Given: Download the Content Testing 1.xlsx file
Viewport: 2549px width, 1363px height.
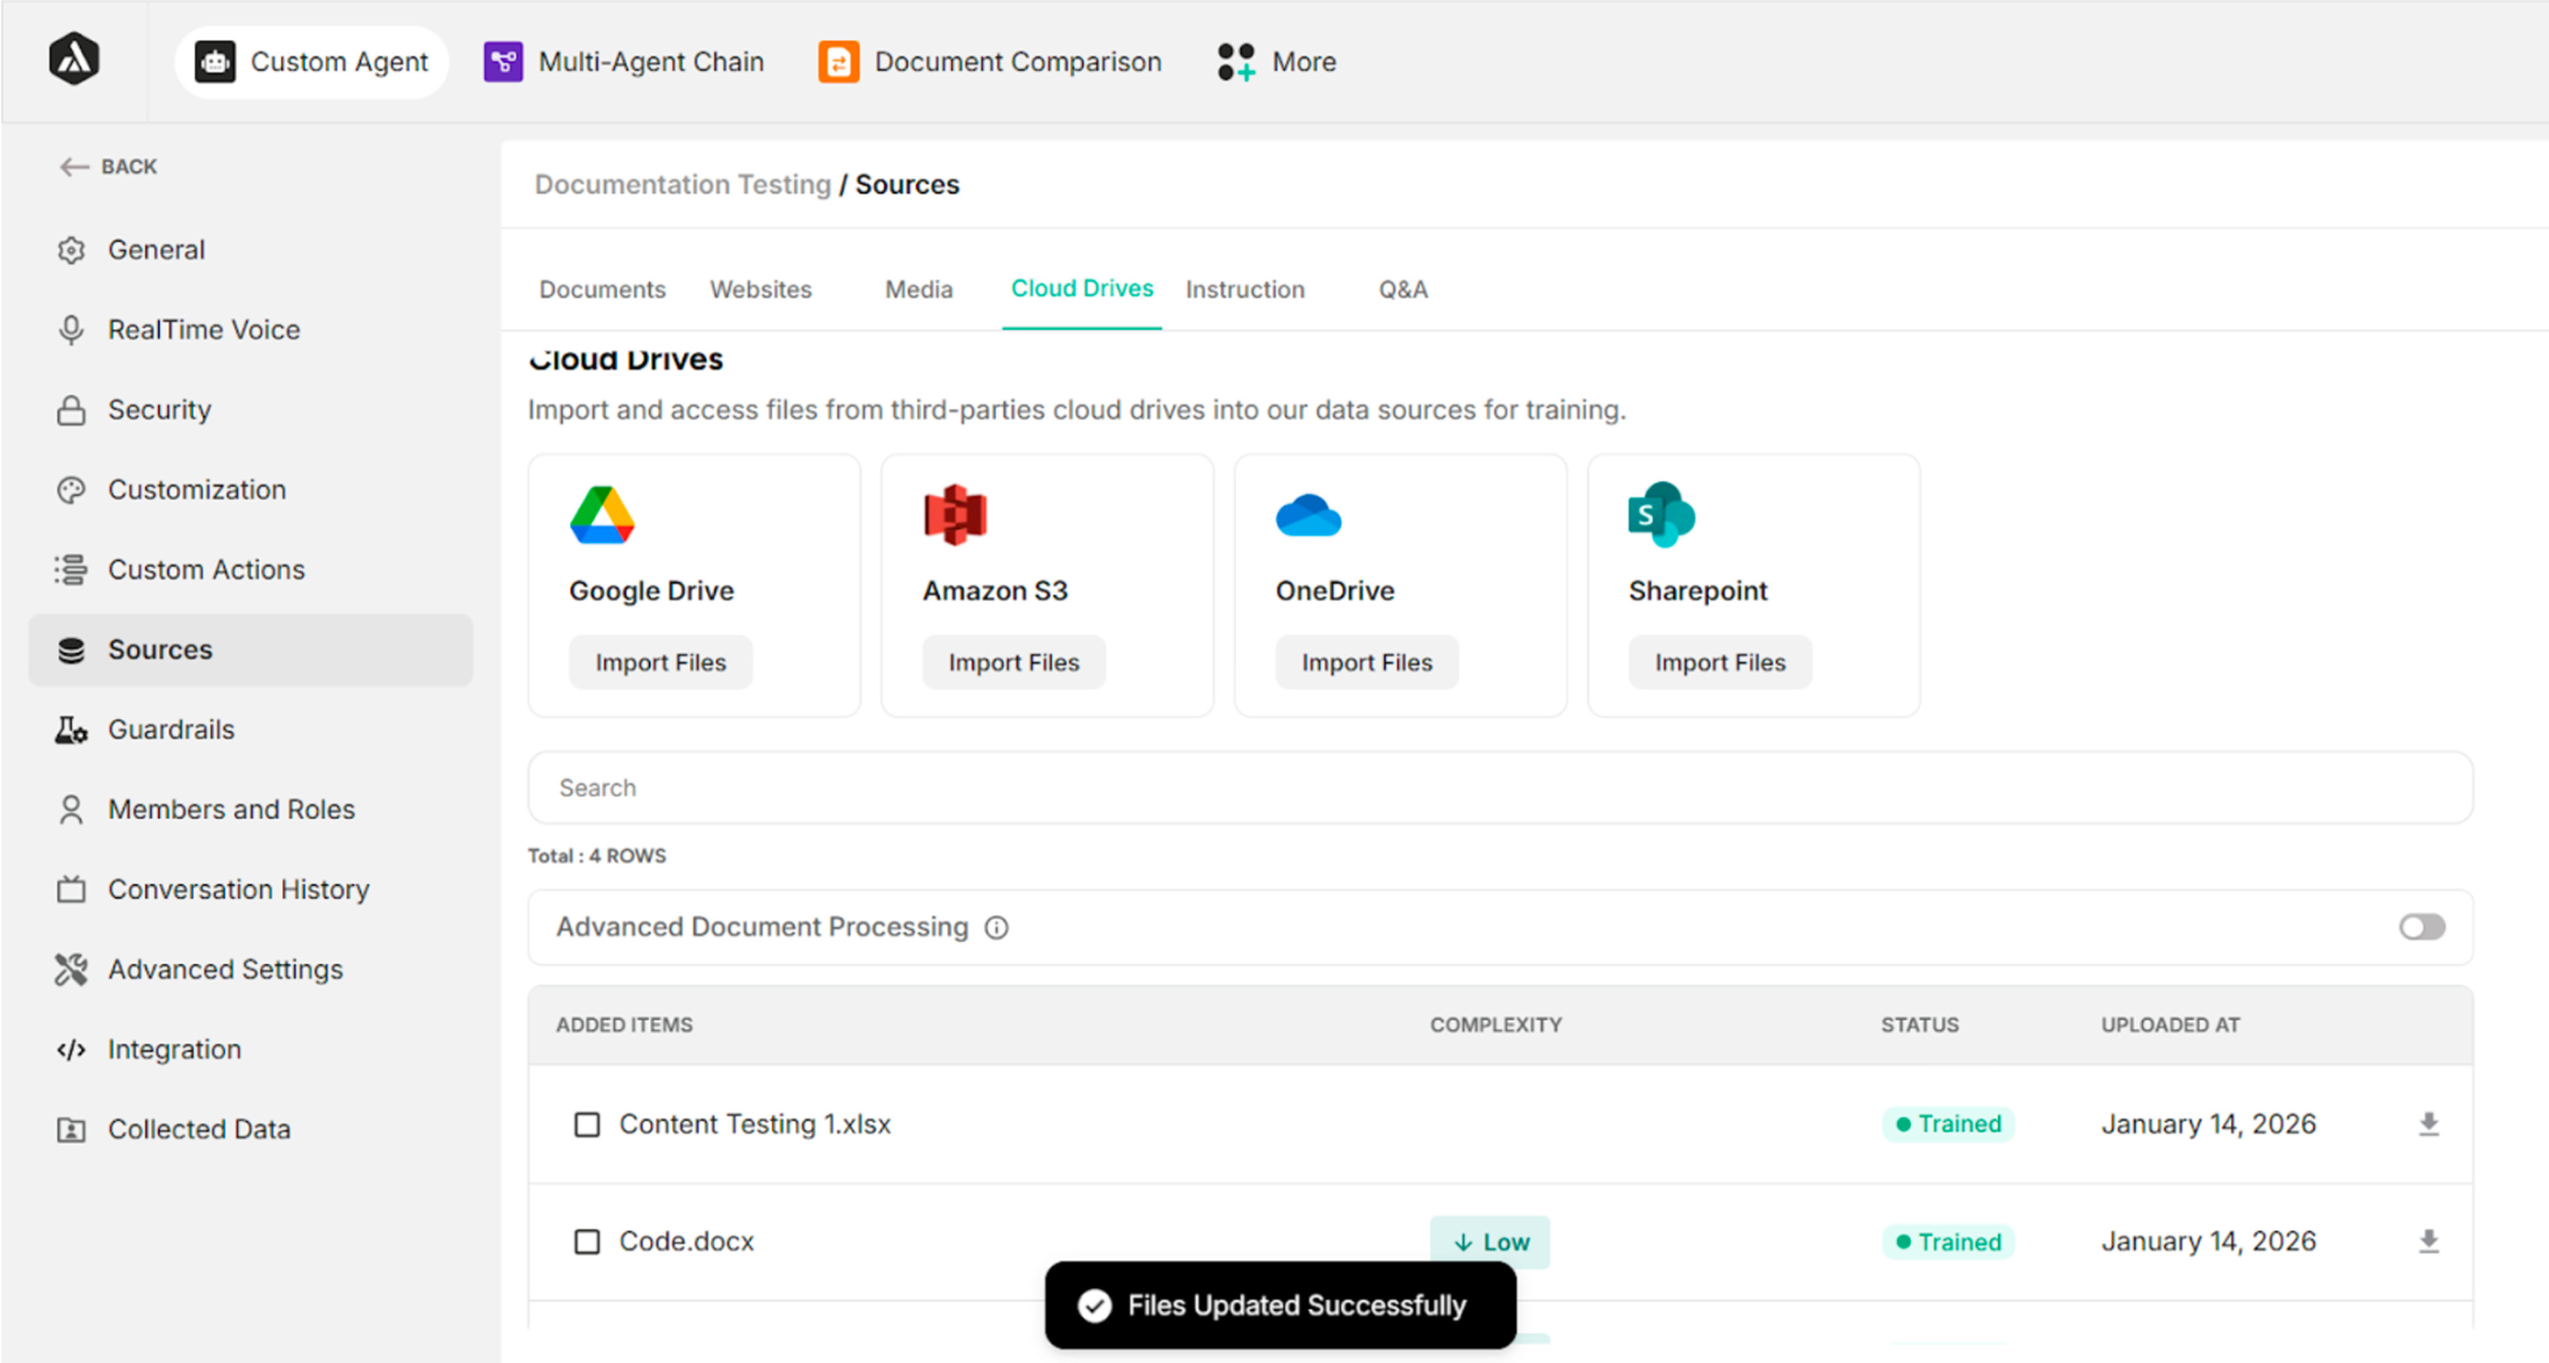Looking at the screenshot, I should 2428,1124.
